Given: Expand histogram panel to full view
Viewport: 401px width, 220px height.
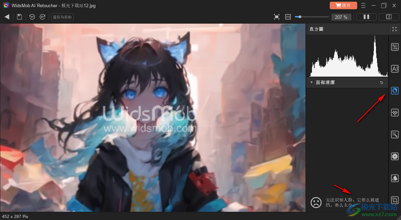Looking at the screenshot, I should tap(394, 29).
